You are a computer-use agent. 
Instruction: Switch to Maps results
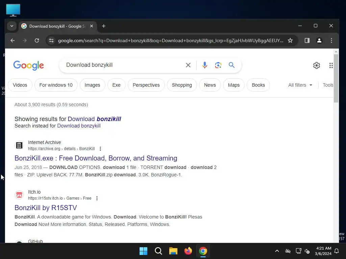[x=234, y=85]
